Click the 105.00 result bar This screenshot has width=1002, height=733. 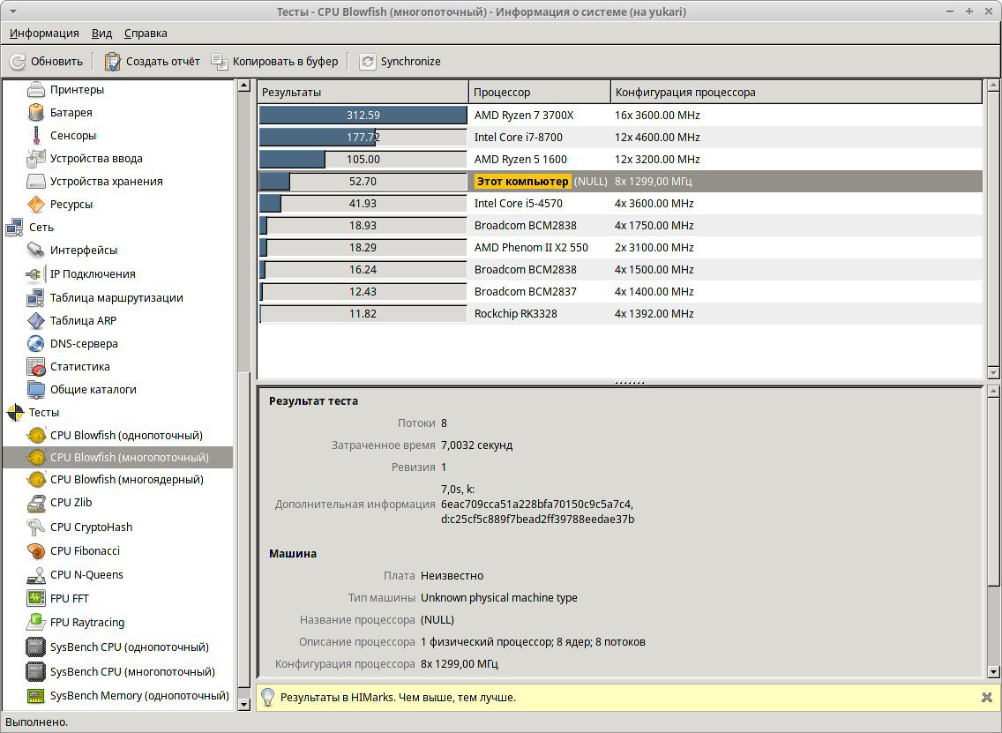coord(363,159)
